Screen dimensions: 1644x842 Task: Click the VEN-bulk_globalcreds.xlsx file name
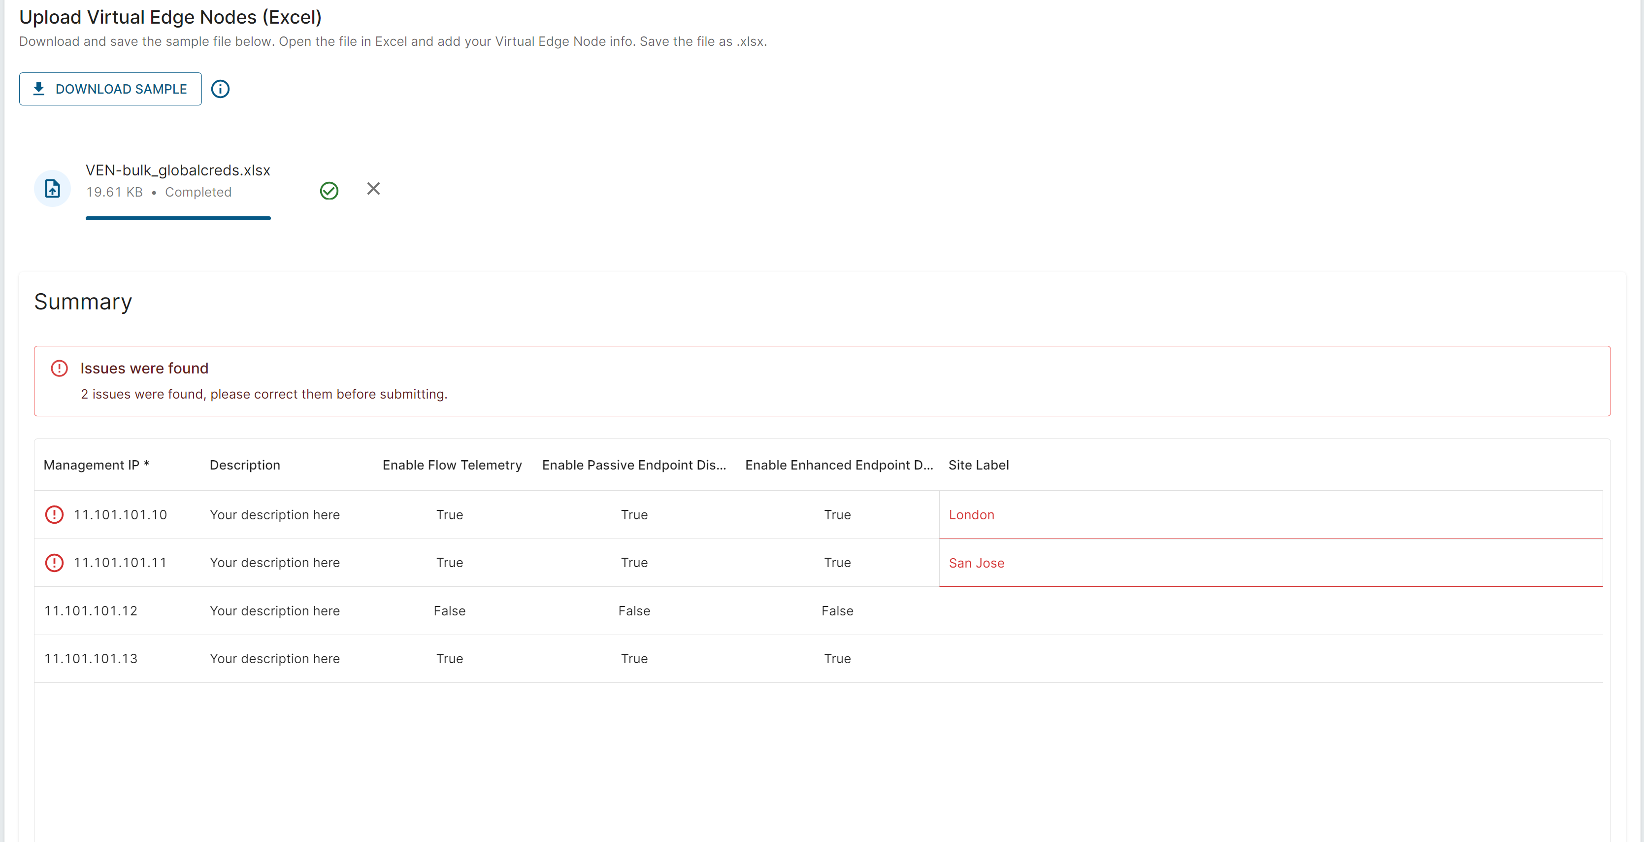click(x=178, y=170)
